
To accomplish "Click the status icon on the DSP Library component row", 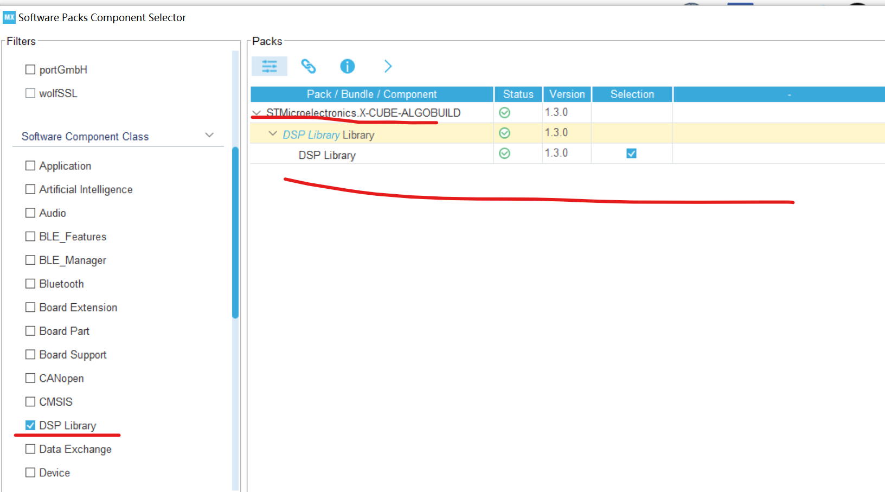I will 504,153.
